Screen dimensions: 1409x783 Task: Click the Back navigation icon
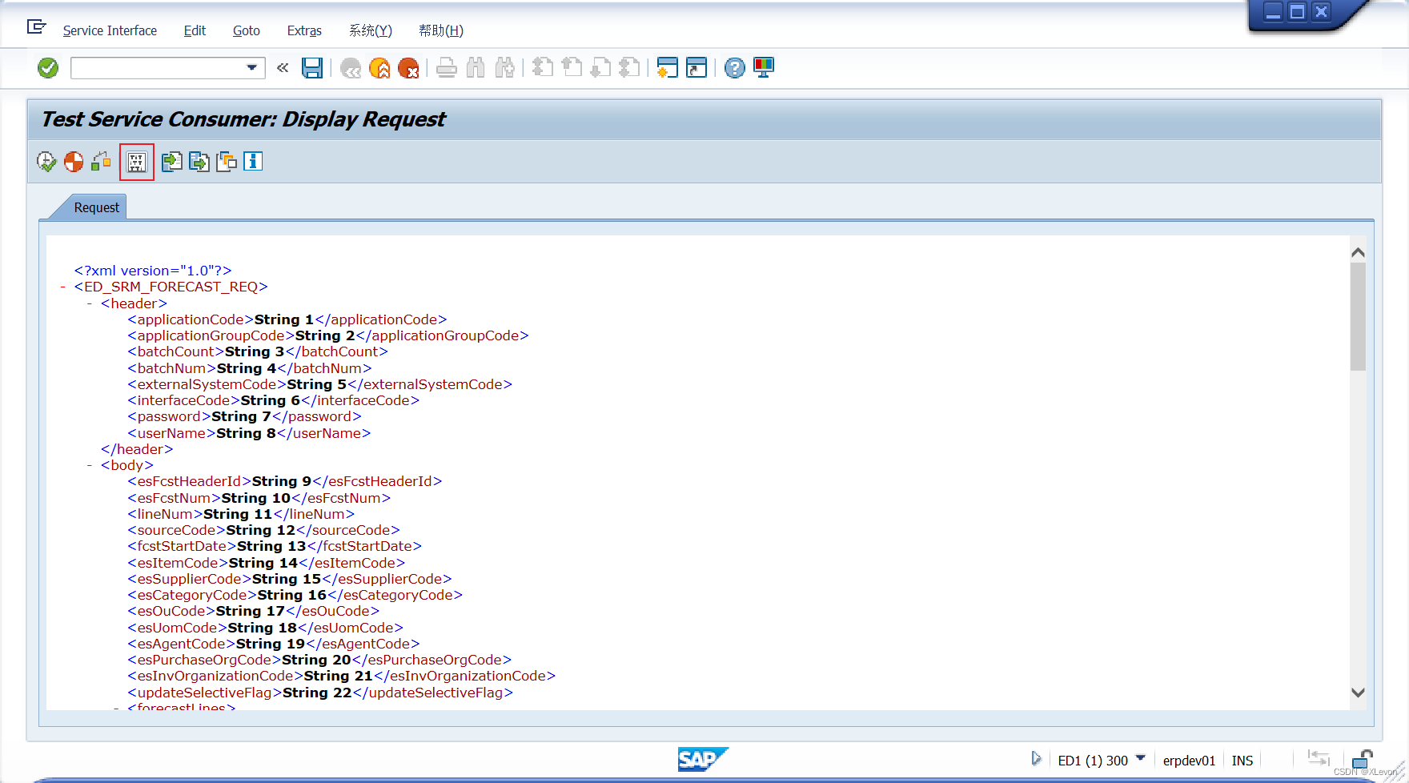coord(351,69)
